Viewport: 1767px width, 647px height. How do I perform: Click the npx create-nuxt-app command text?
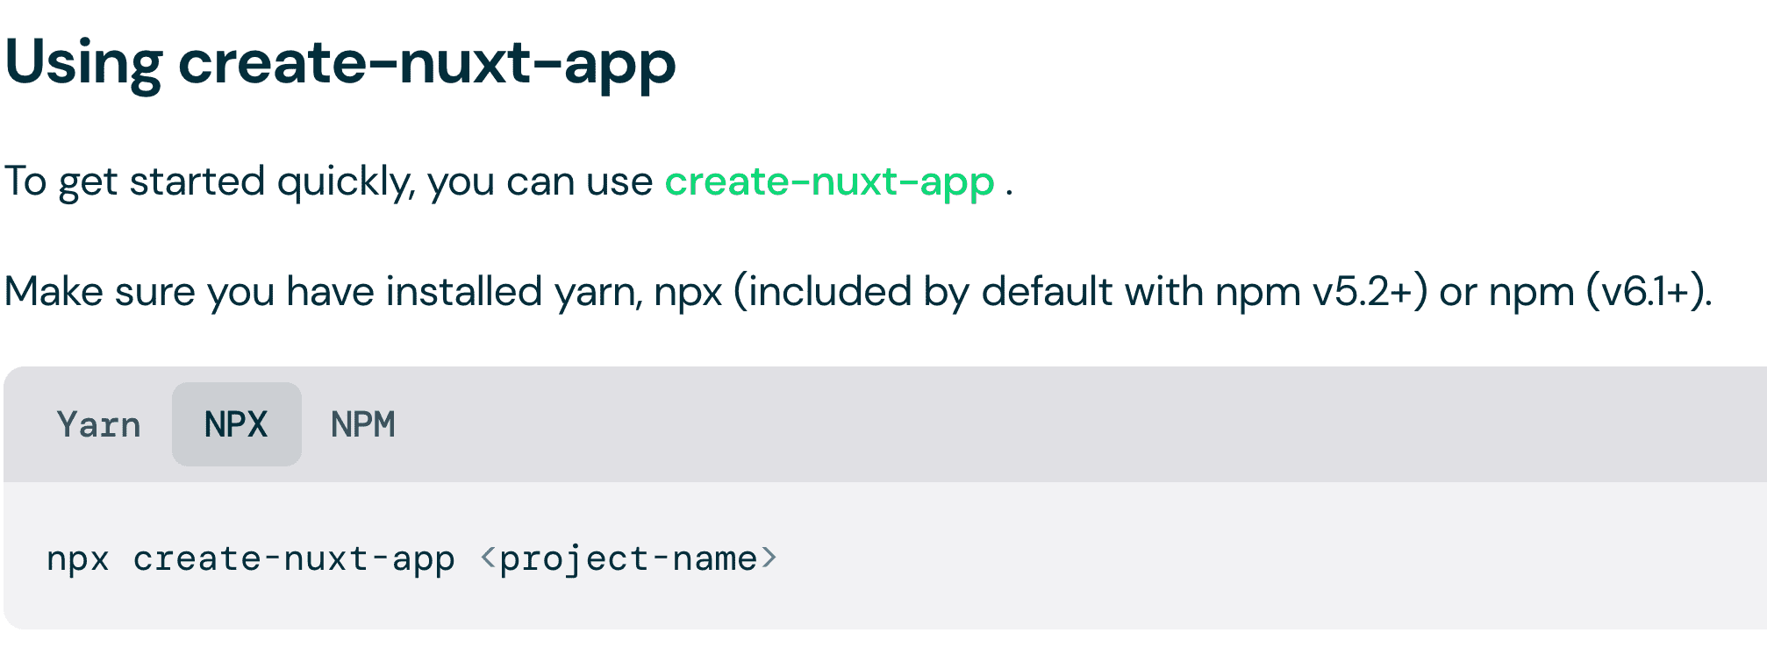coord(411,558)
